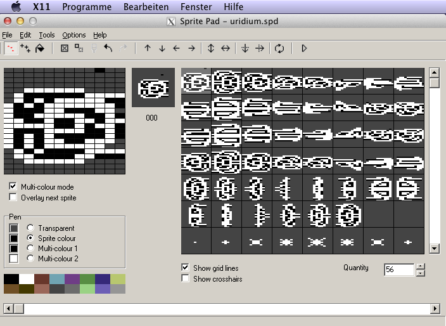Shift sprite right with the right arrow
This screenshot has width=446, height=326.
click(191, 48)
